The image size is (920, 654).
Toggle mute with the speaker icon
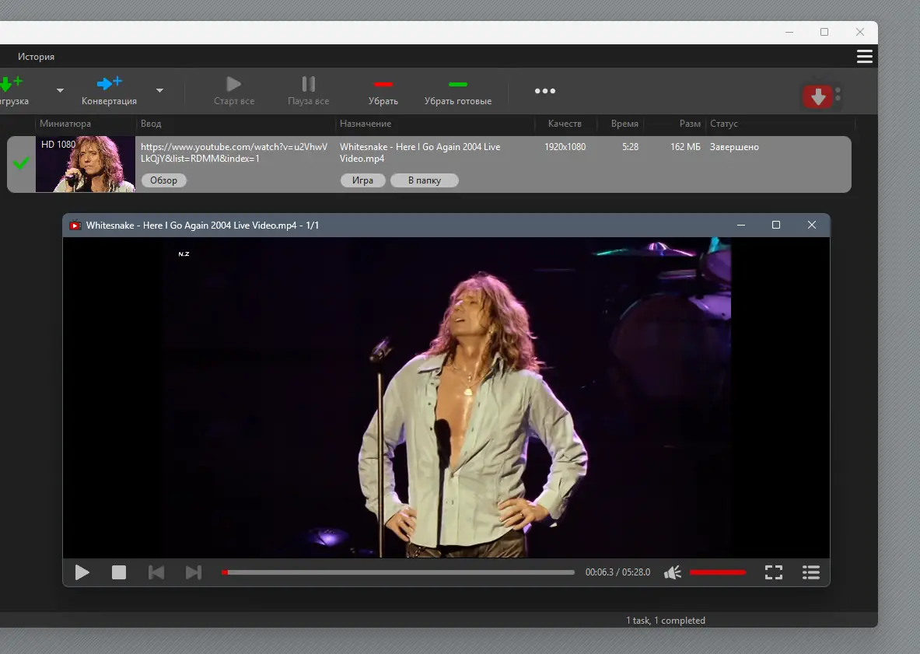673,573
